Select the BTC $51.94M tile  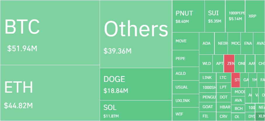(x=50, y=32)
